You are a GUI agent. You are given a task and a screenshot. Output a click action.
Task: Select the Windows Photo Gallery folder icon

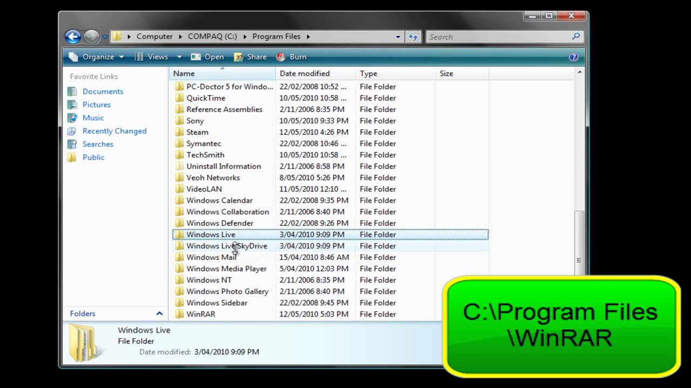click(179, 291)
